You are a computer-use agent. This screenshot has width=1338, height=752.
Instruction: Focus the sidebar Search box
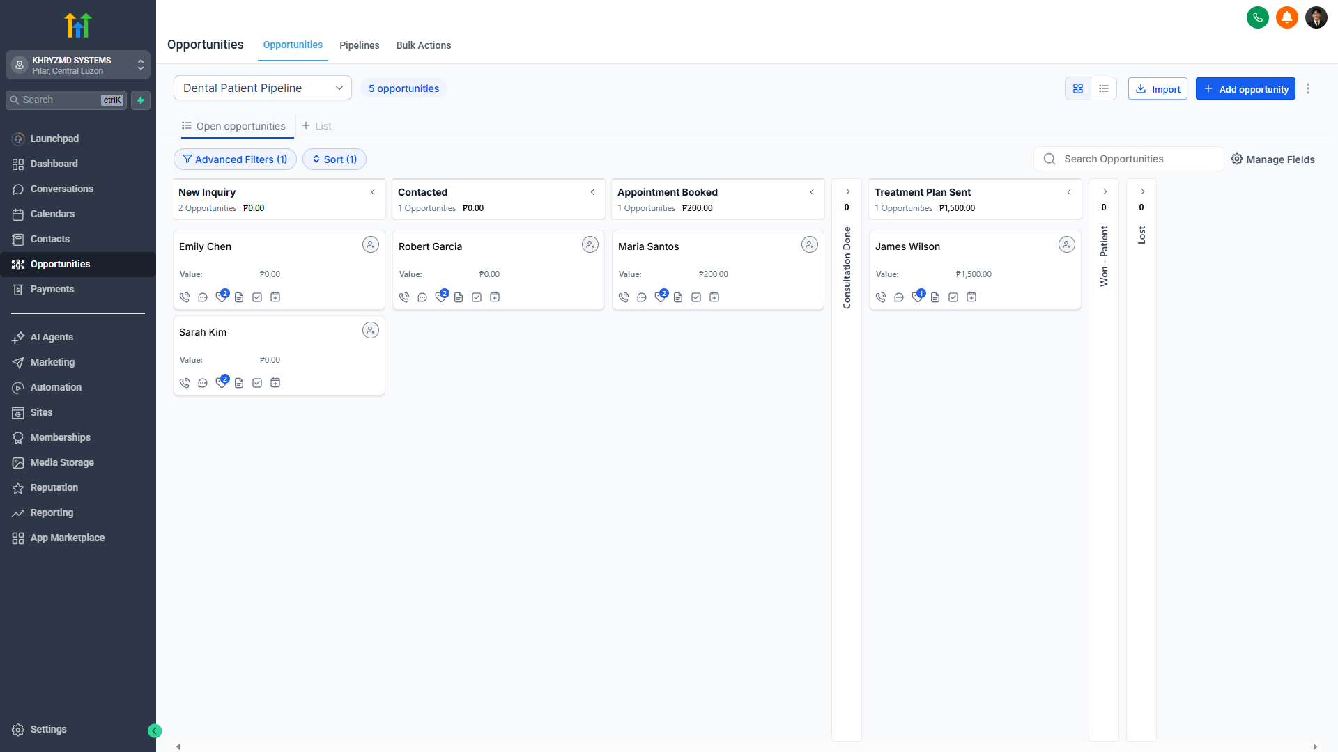click(x=66, y=100)
